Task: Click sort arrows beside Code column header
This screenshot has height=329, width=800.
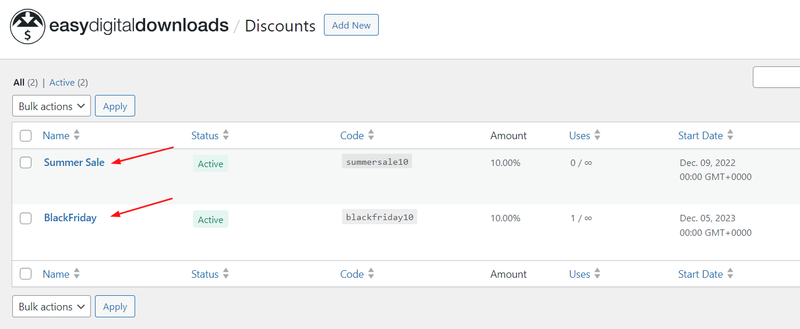Action: (371, 135)
